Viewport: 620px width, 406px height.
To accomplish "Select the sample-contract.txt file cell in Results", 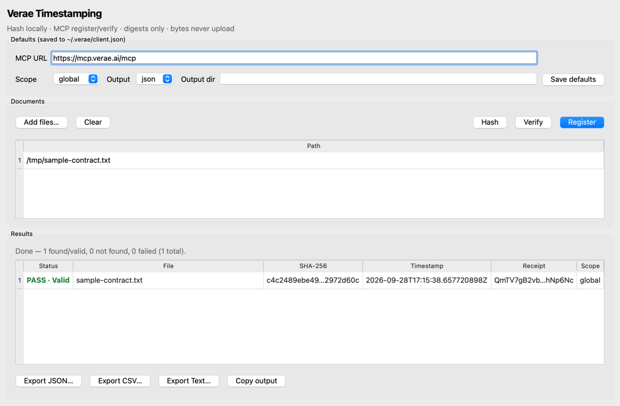I will pos(168,280).
